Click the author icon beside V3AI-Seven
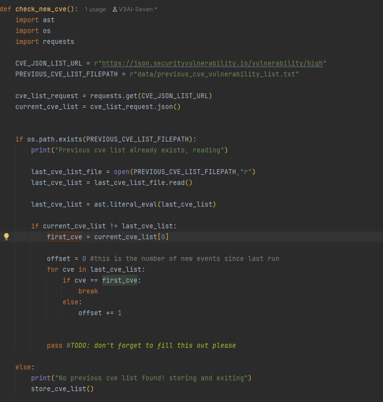The width and height of the screenshot is (383, 402). (x=115, y=9)
